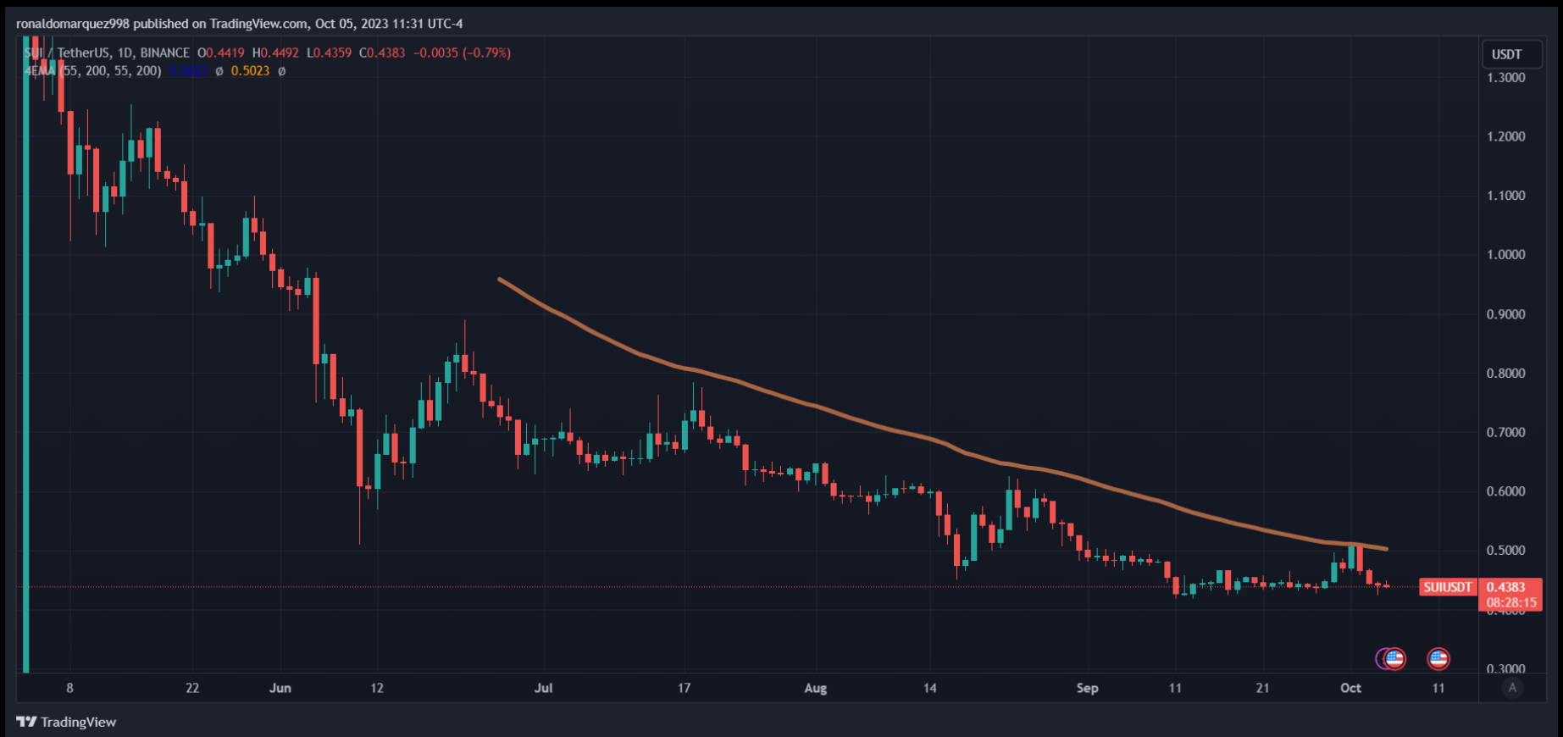Click the open value O0.4419

223,53
